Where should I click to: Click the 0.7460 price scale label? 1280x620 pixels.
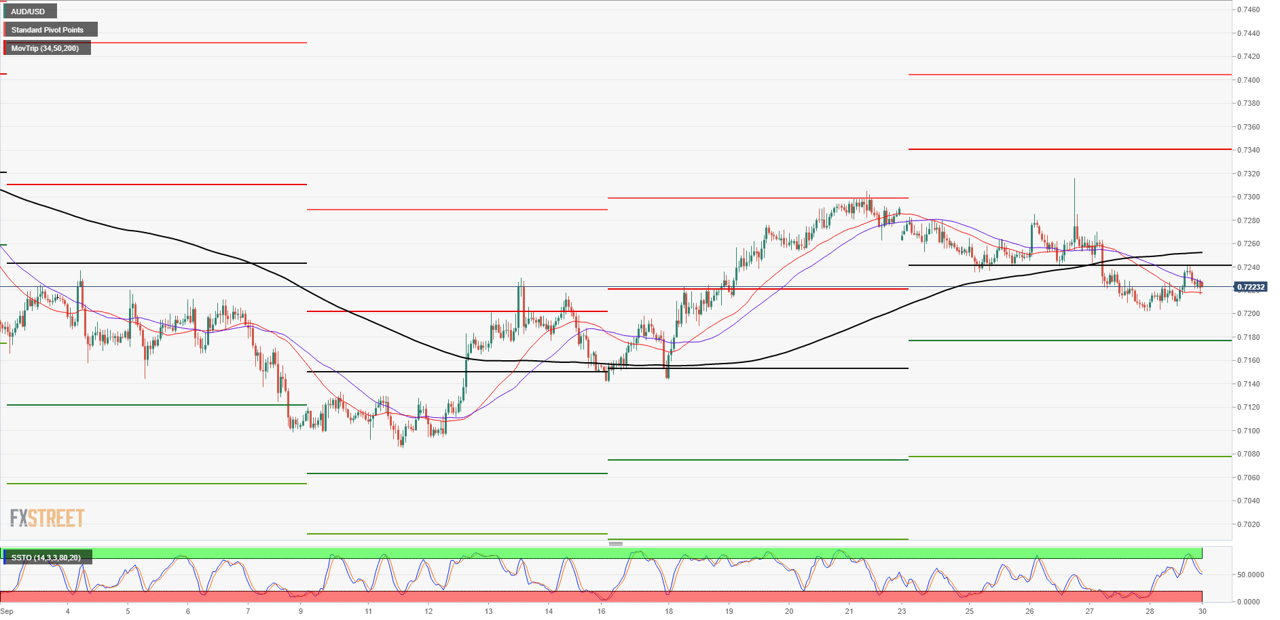pos(1248,10)
